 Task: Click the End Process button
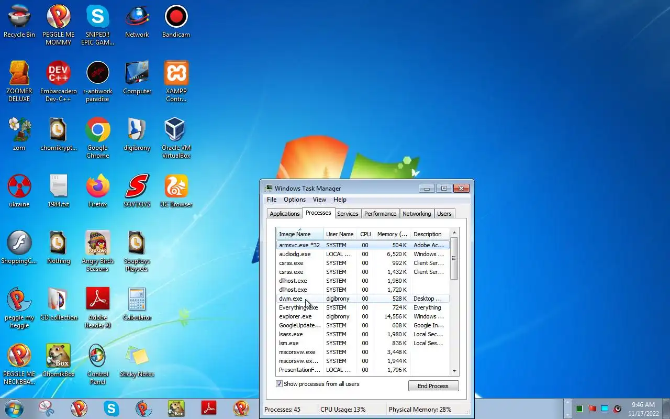[x=433, y=386]
